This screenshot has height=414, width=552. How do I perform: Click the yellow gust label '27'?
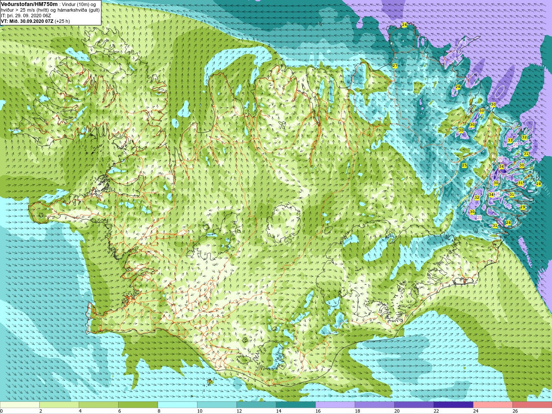pos(395,66)
